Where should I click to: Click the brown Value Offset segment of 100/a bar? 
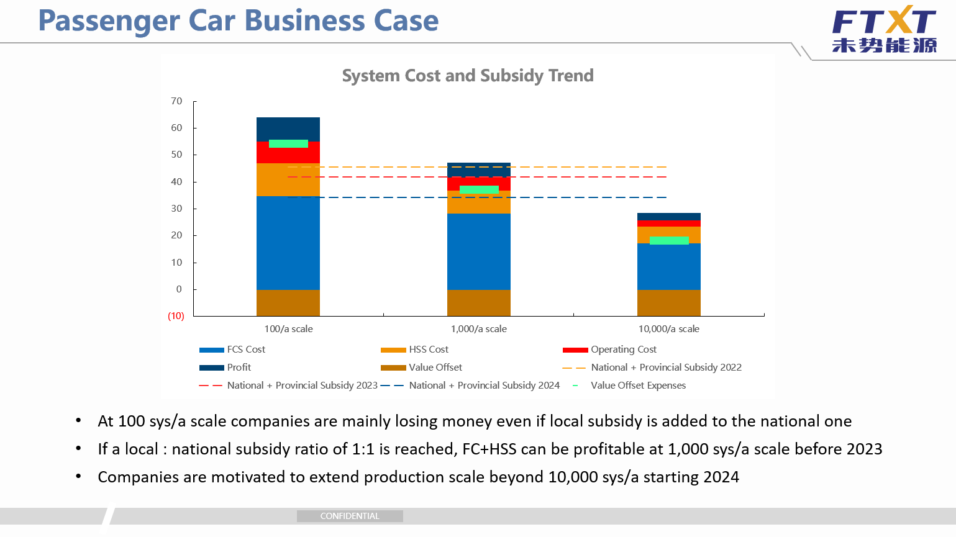288,303
